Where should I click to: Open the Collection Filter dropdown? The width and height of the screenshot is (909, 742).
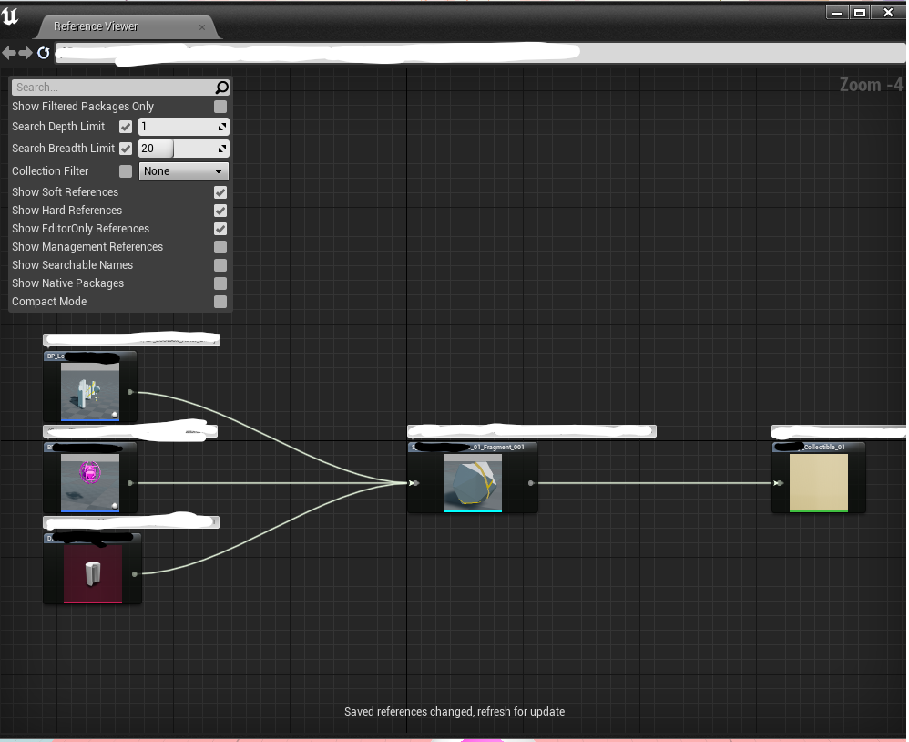click(183, 170)
